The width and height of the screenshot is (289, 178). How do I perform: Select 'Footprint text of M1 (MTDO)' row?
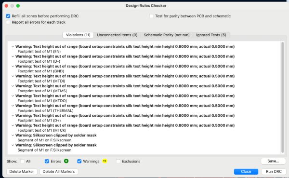[x=42, y=101]
